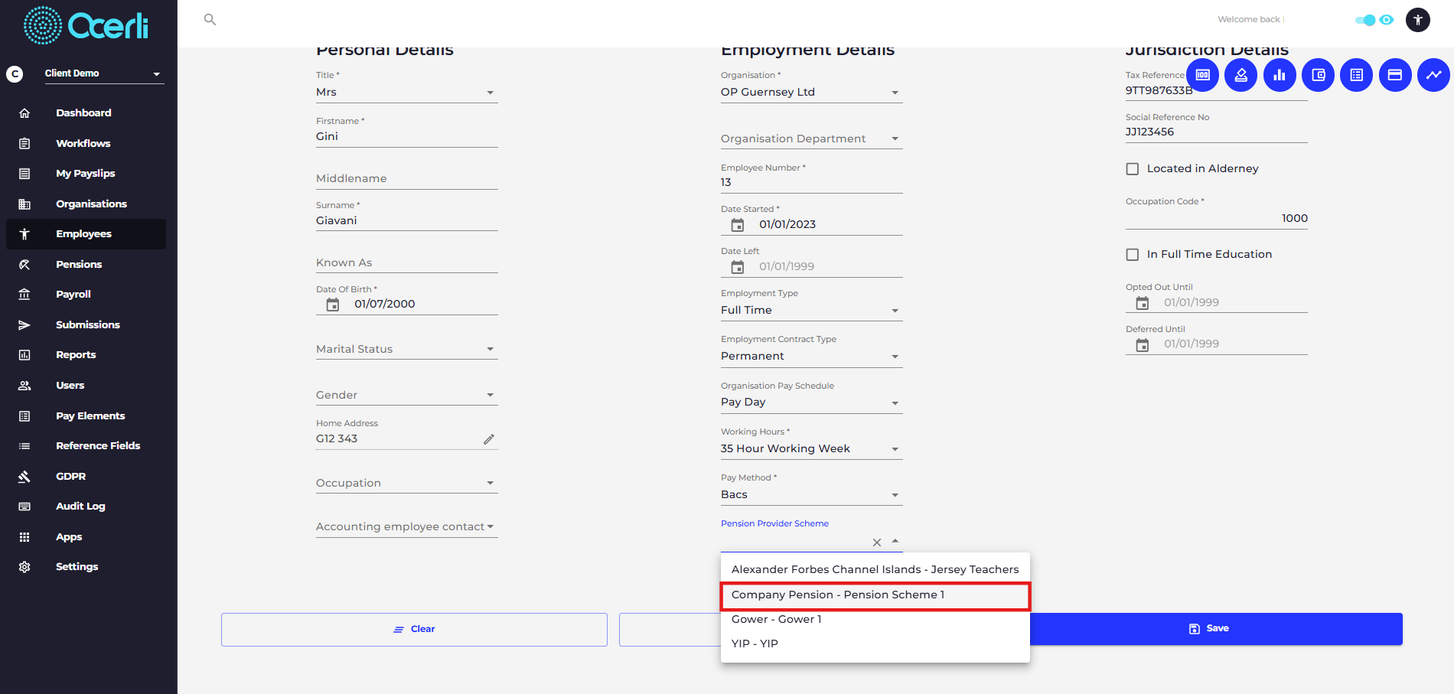Open calendar picker for Date Left
Viewport: 1454px width, 694px height.
(738, 267)
